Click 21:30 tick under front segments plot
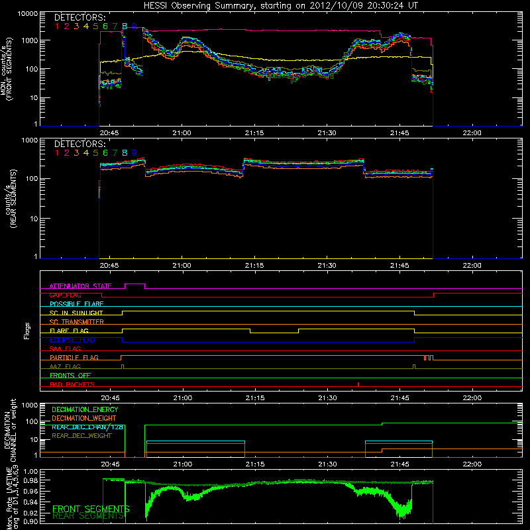Image resolution: width=530 pixels, height=530 pixels. tap(327, 133)
